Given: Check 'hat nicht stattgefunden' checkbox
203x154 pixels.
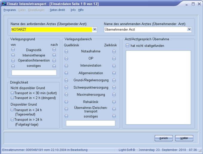Looking at the screenshot, I should pyautogui.click(x=127, y=45).
